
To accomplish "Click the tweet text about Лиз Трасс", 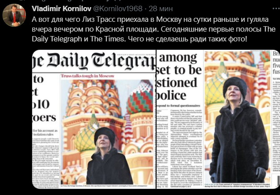I will [x=153, y=29].
